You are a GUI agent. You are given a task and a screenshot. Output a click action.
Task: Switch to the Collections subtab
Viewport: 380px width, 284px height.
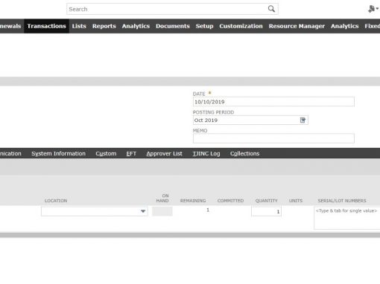(244, 154)
